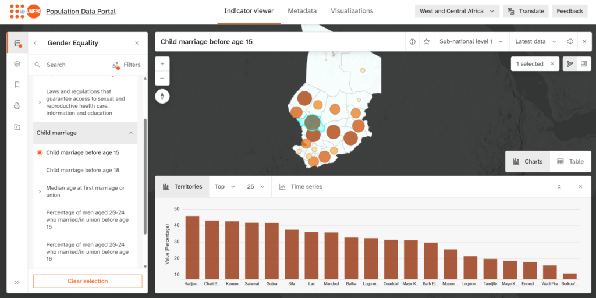Viewport: 596px width, 298px height.
Task: Click the bookmark icon in sidebar
Action: click(17, 85)
